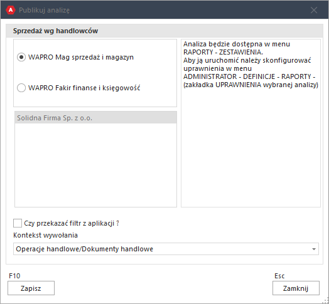Click the 'Operacje handlowe/Dokumenty handlowe' combo box field

coord(166,249)
